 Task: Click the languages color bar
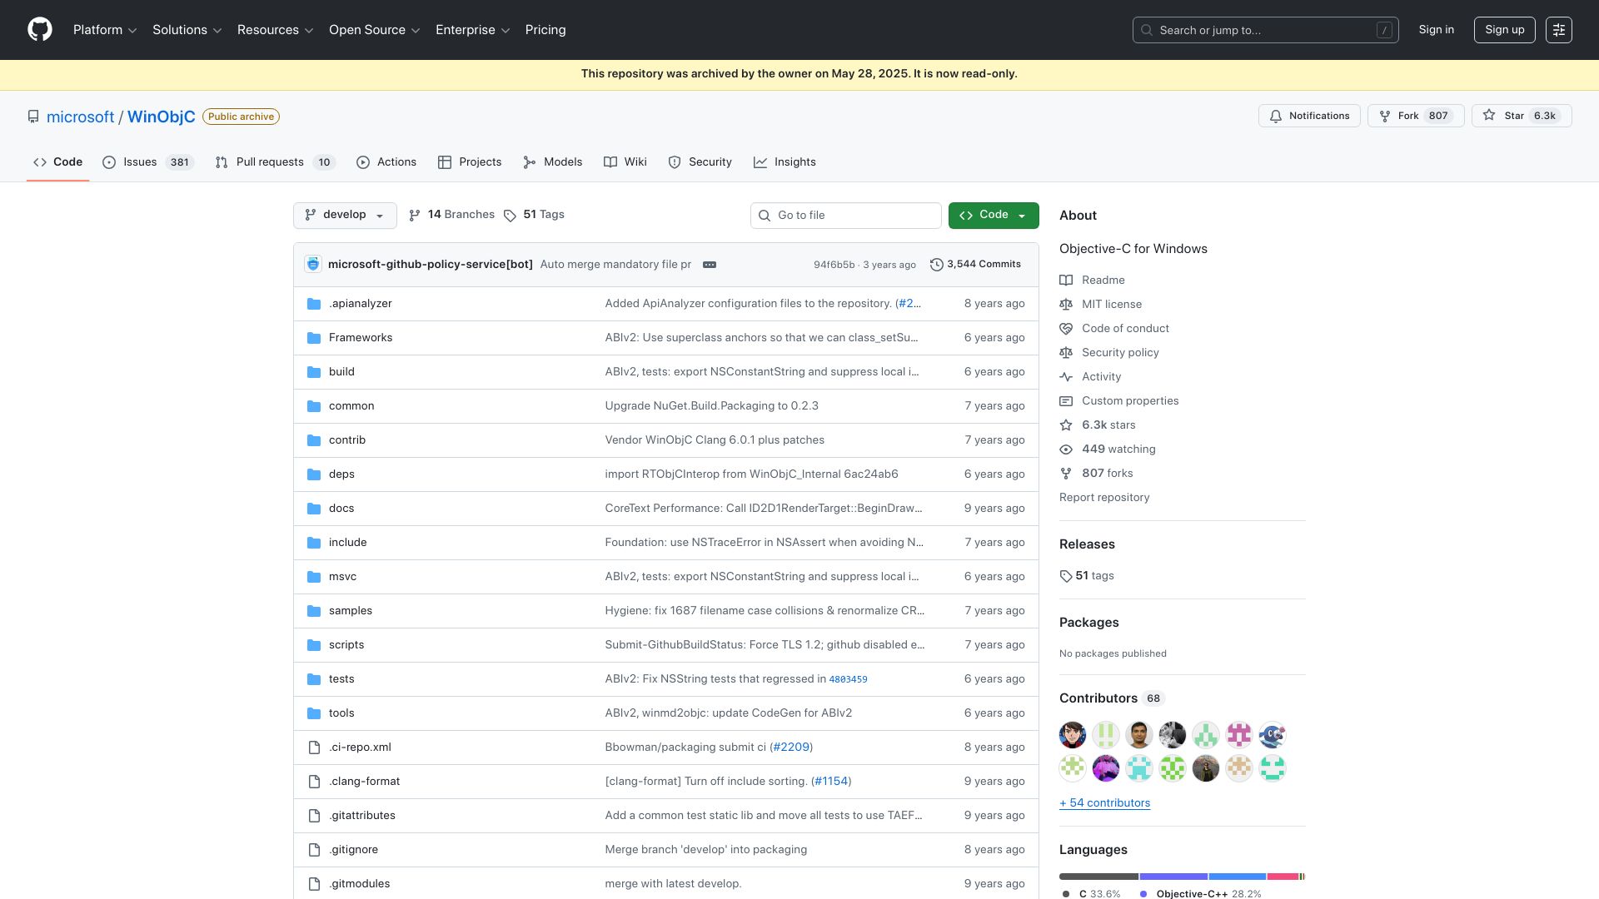coord(1182,877)
